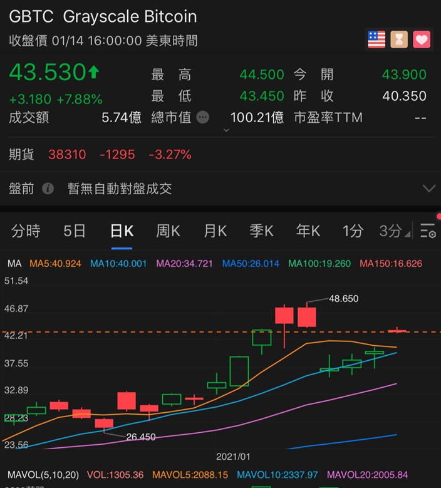The width and height of the screenshot is (441, 488).
Task: Tap the 最高 44.500 value
Action: tap(262, 75)
